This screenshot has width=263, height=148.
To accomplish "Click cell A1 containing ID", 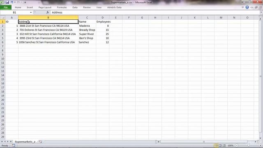I will (12, 22).
